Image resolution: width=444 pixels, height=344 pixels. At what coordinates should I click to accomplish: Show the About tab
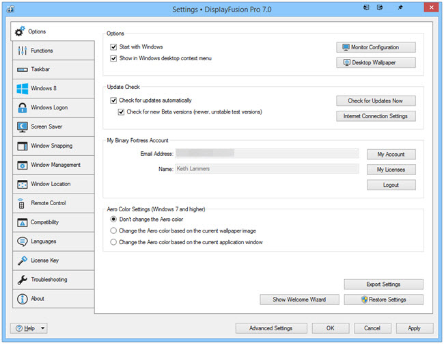[53, 299]
